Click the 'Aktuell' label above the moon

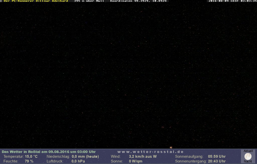click(x=248, y=151)
